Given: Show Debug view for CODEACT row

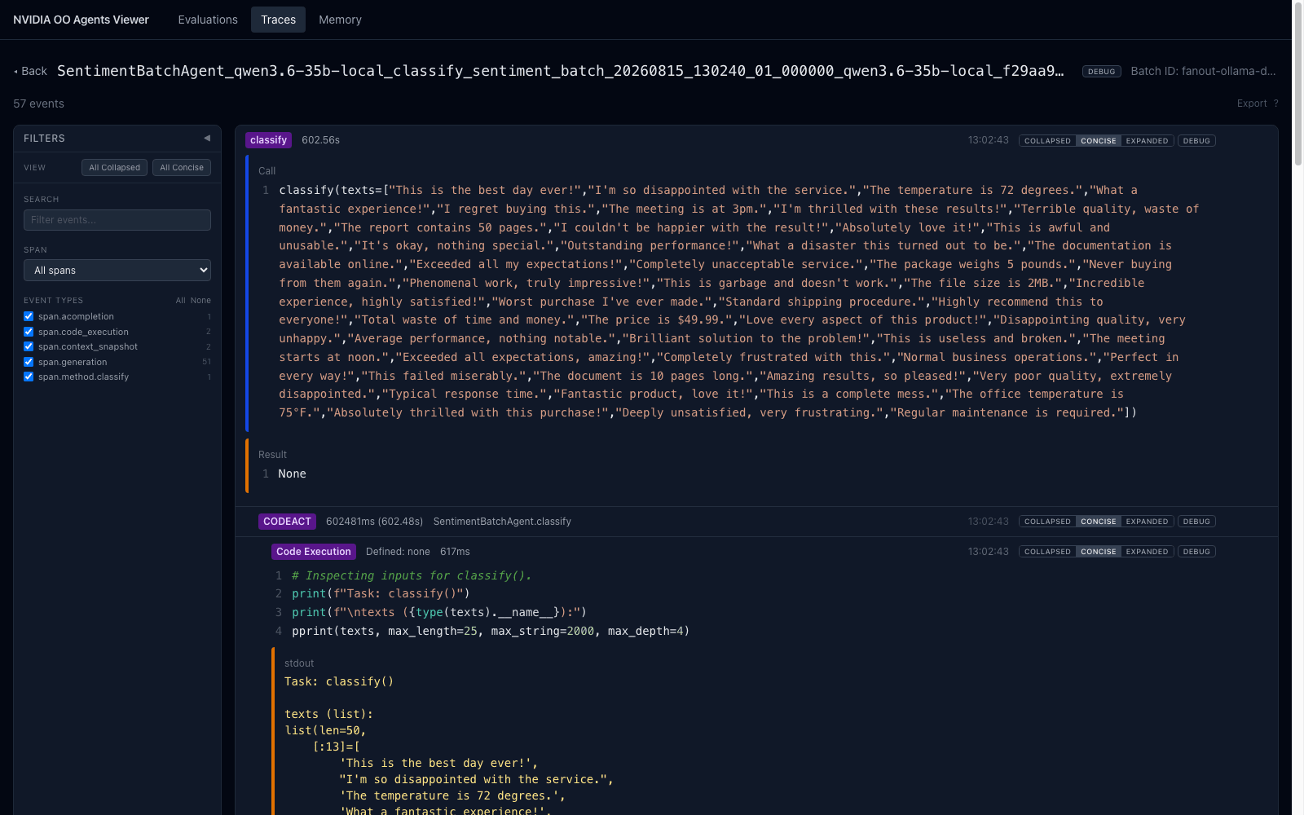Looking at the screenshot, I should click(x=1196, y=522).
